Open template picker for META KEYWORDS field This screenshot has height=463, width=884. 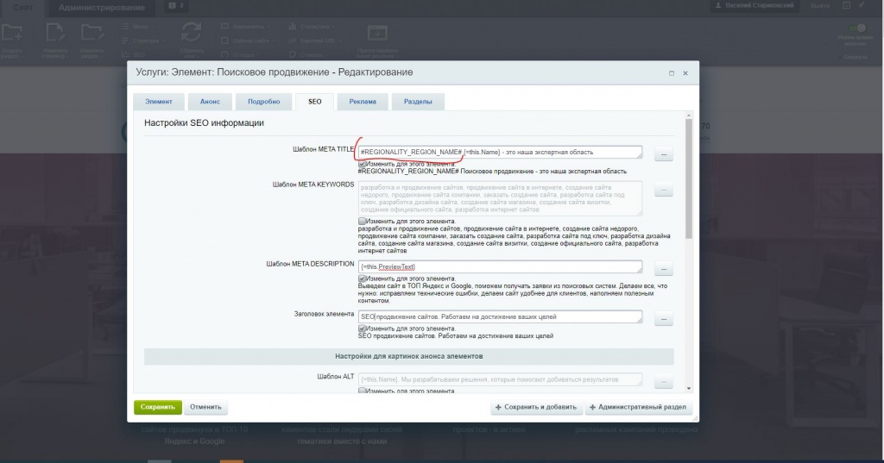[663, 191]
